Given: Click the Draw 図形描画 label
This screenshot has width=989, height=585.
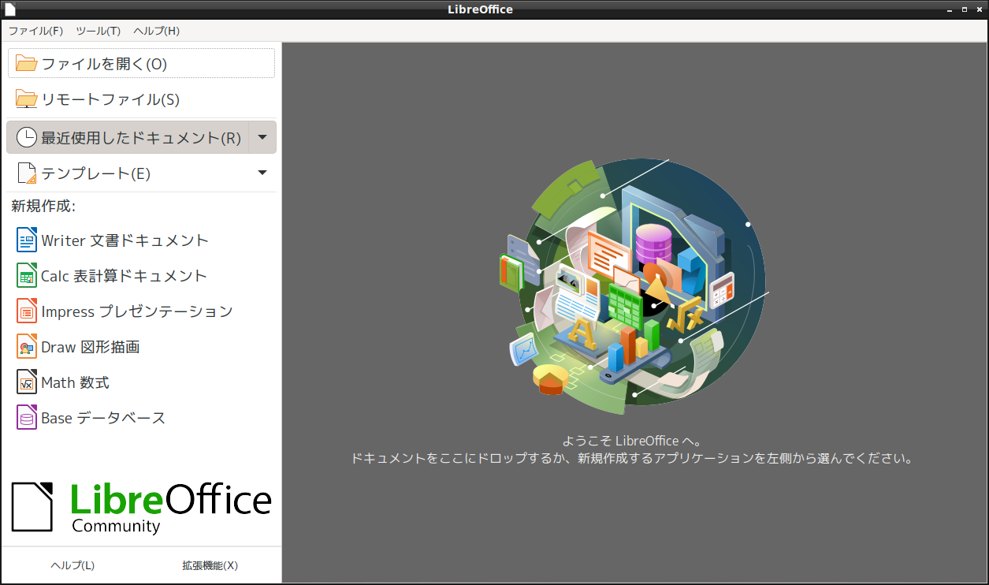Looking at the screenshot, I should click(x=91, y=347).
